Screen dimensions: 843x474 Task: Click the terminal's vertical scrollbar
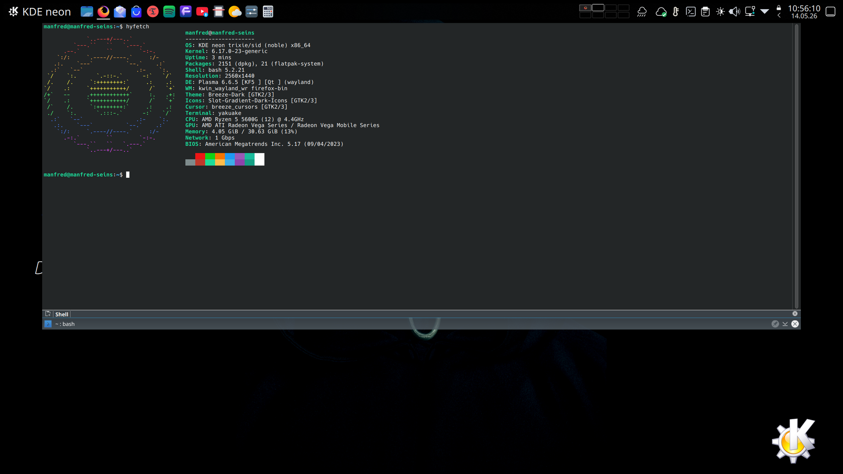pyautogui.click(x=796, y=166)
